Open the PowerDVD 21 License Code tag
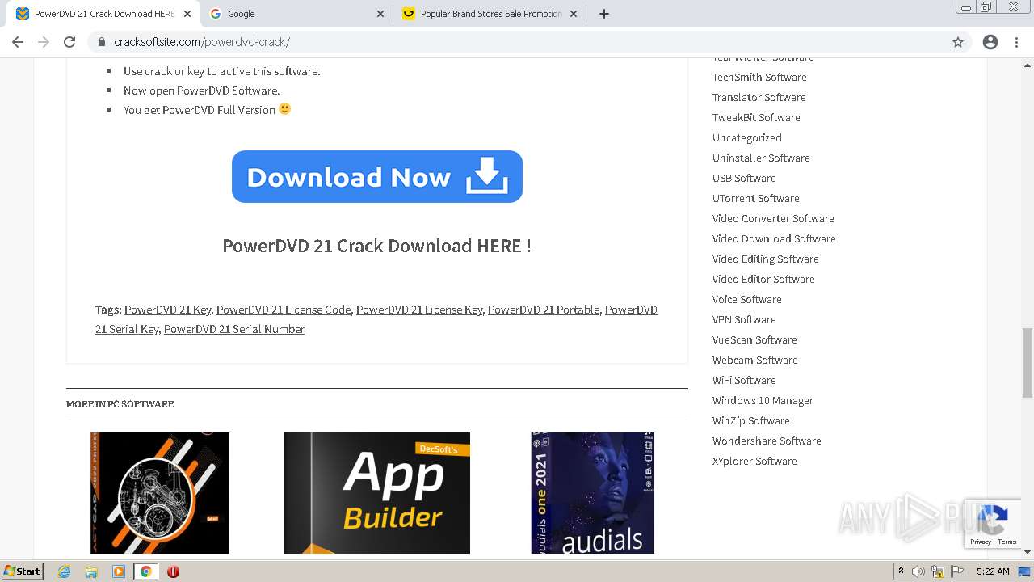 click(284, 310)
